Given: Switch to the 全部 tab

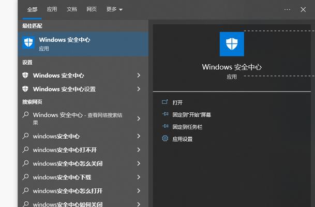Looking at the screenshot, I should pos(32,9).
